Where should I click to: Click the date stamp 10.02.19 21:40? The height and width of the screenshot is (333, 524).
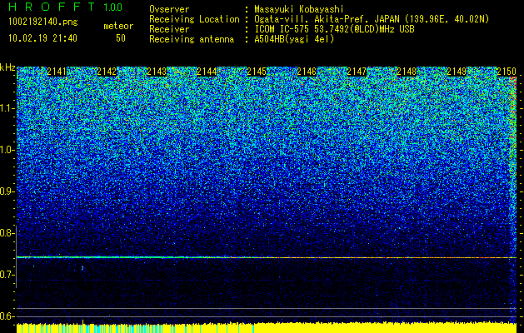42,38
